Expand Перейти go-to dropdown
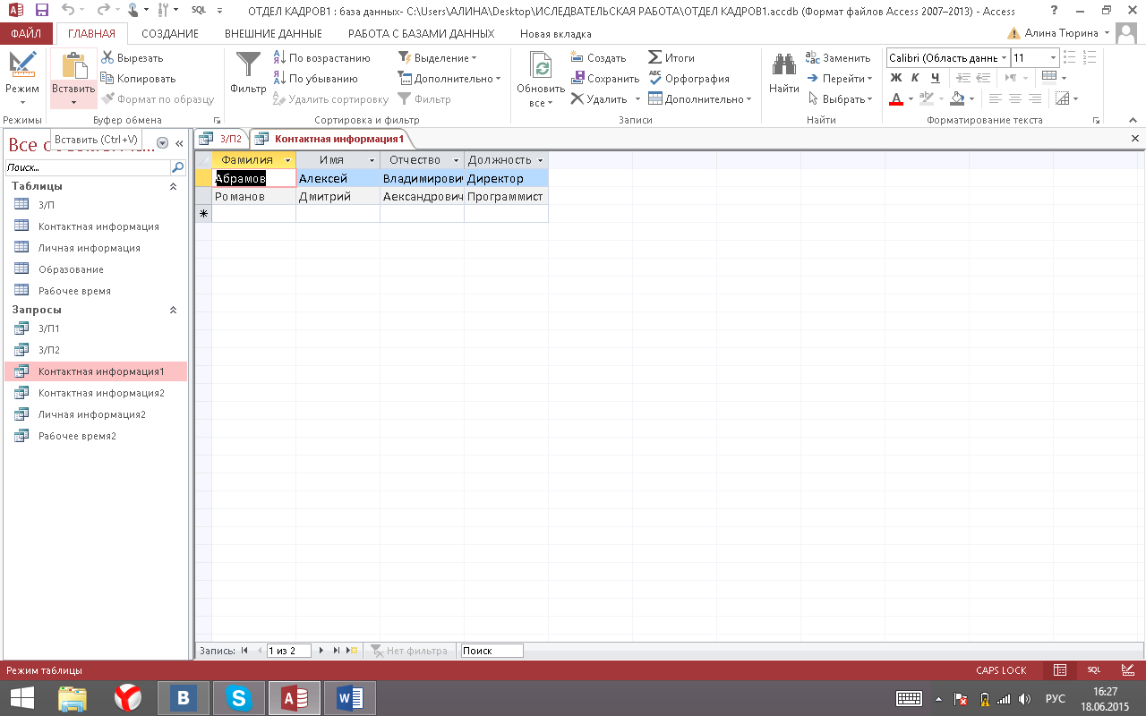 tap(840, 79)
